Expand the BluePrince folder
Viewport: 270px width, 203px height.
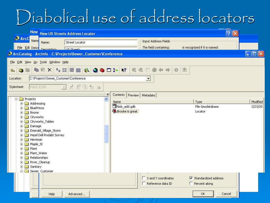[22, 108]
